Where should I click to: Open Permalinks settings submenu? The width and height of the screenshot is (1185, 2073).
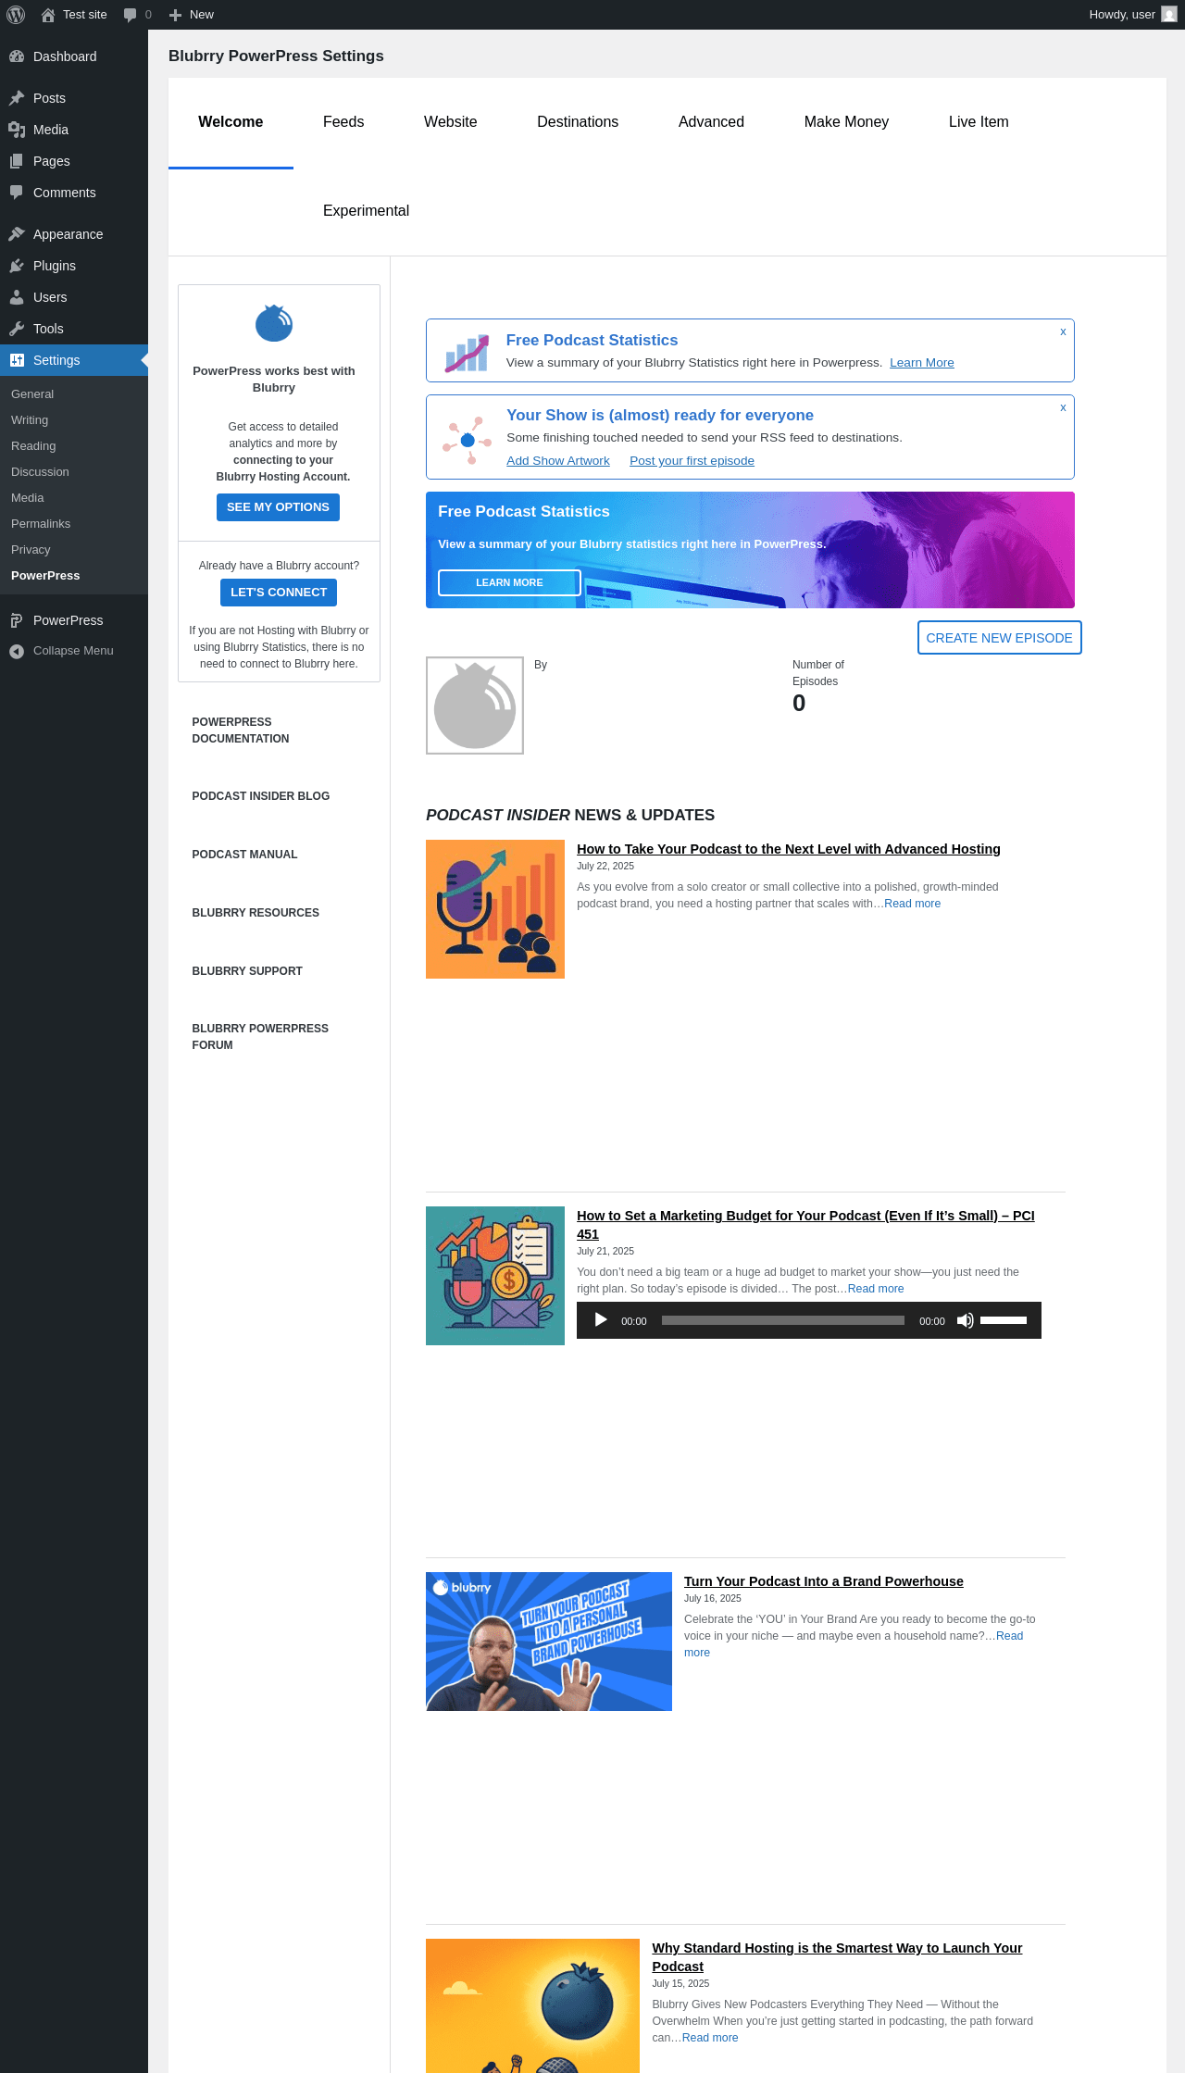(x=41, y=524)
